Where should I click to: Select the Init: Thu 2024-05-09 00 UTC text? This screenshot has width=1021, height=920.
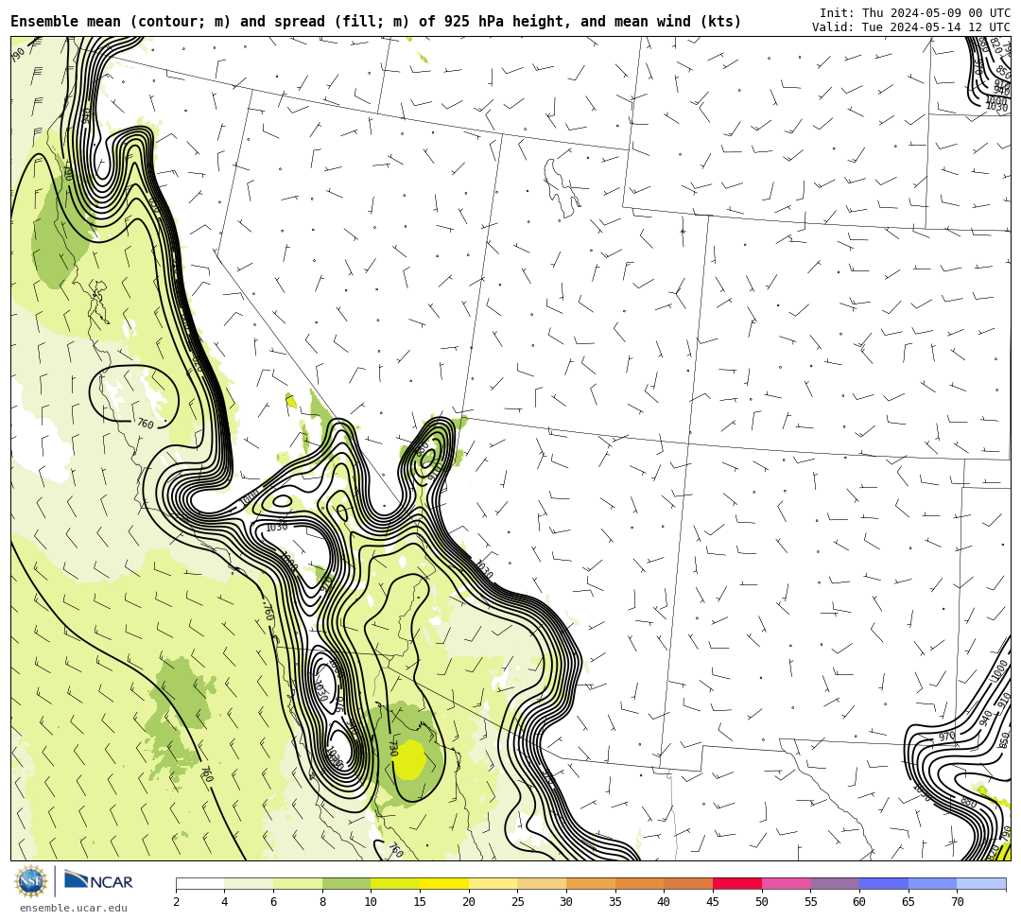coord(915,13)
